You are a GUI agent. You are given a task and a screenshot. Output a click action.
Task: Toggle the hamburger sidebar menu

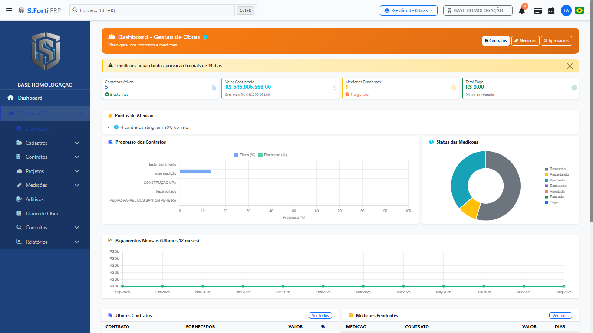9,10
